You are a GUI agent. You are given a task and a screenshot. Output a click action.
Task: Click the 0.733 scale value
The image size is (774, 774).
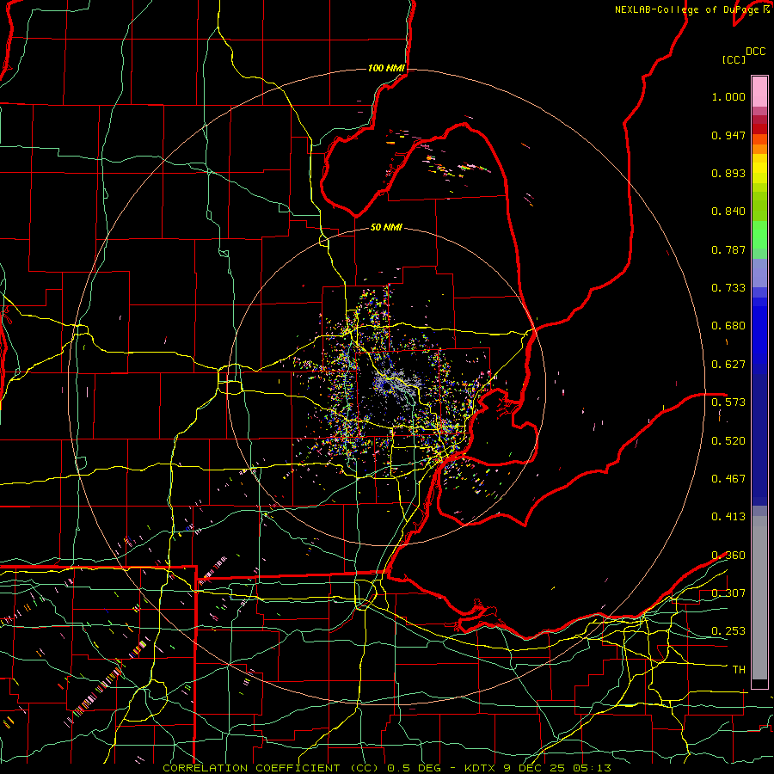pyautogui.click(x=728, y=288)
